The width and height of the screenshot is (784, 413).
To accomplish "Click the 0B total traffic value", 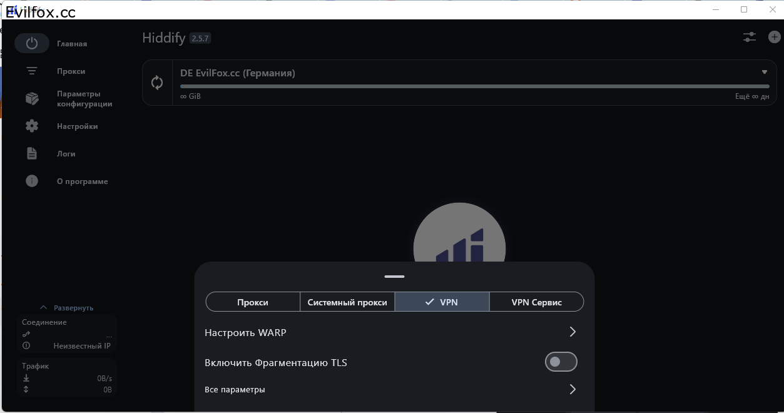I will pos(108,390).
